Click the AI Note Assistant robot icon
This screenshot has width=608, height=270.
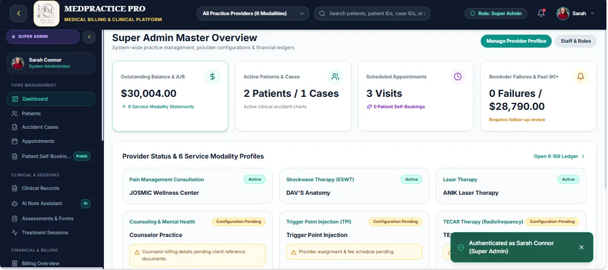tap(15, 203)
